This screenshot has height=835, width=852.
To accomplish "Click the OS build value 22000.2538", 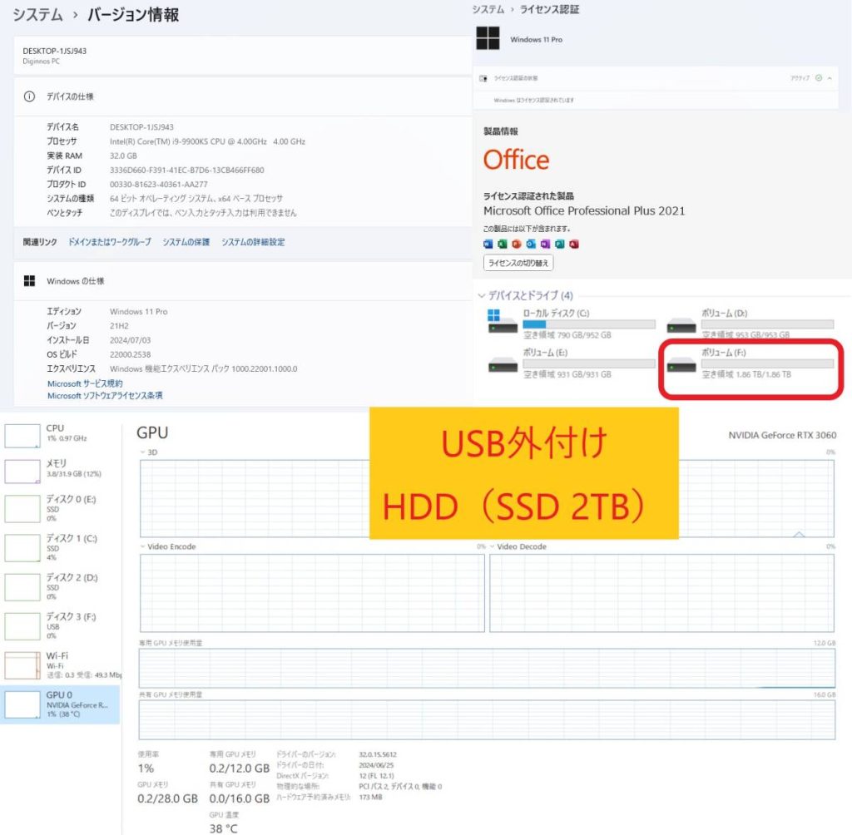I will (x=131, y=354).
